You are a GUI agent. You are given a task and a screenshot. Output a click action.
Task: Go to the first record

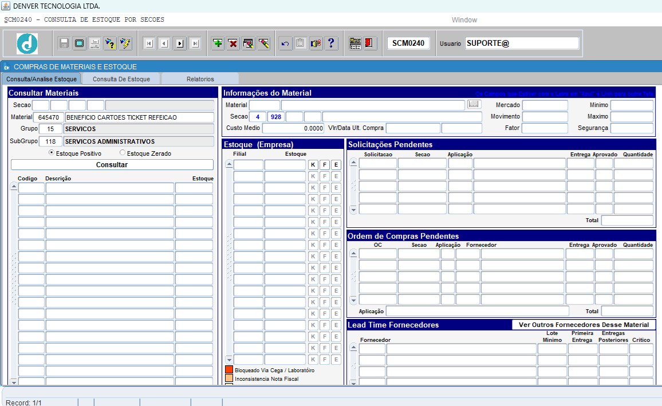[x=149, y=44]
